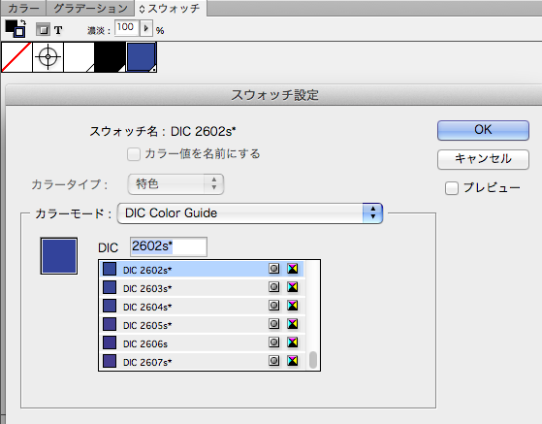542x424 pixels.
Task: Select DIC 2605s* in the list
Action: pos(202,325)
